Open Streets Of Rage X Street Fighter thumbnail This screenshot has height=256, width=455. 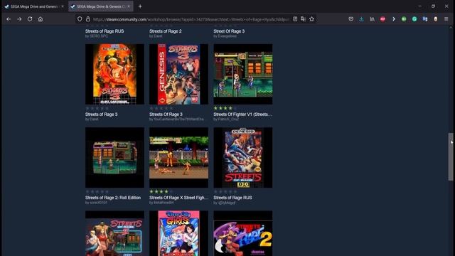pos(178,157)
